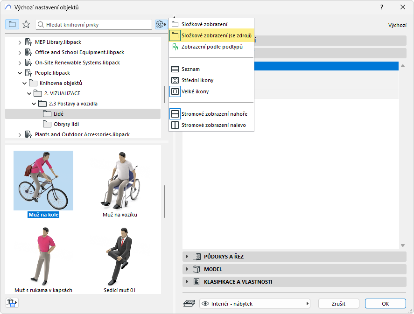Click the MEP Library.libpack library icon
Image resolution: width=414 pixels, height=314 pixels.
28,42
